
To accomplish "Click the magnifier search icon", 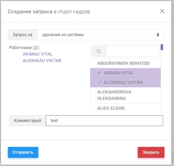I will coord(99,51).
